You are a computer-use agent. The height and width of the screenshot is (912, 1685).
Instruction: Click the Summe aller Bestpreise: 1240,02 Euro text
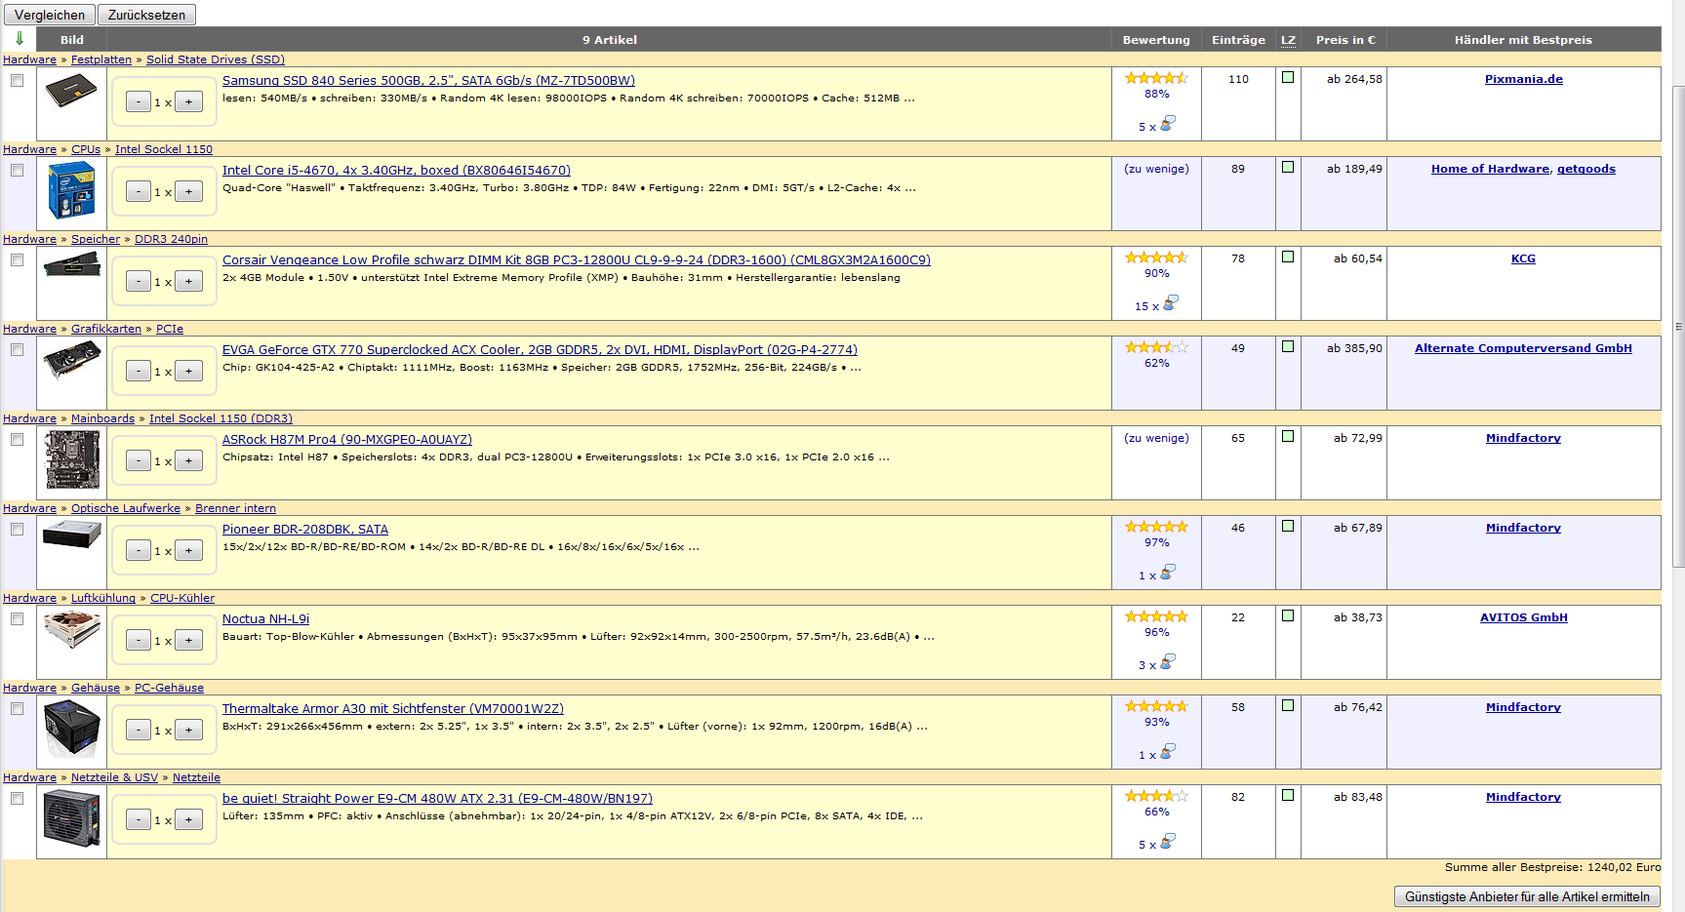(1552, 867)
